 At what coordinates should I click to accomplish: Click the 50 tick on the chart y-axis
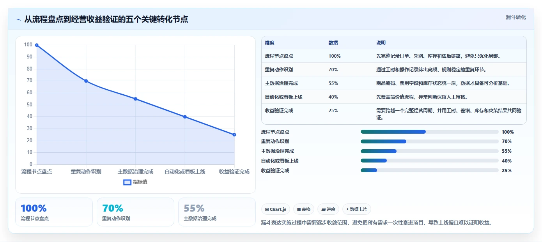[x=29, y=105]
